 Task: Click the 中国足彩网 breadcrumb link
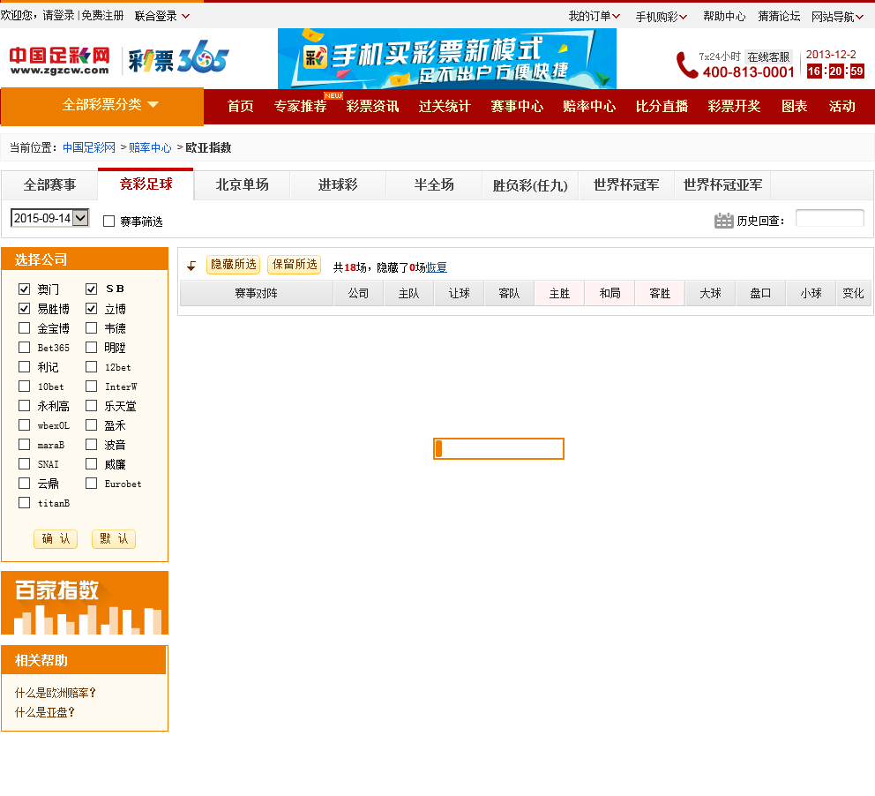[89, 147]
